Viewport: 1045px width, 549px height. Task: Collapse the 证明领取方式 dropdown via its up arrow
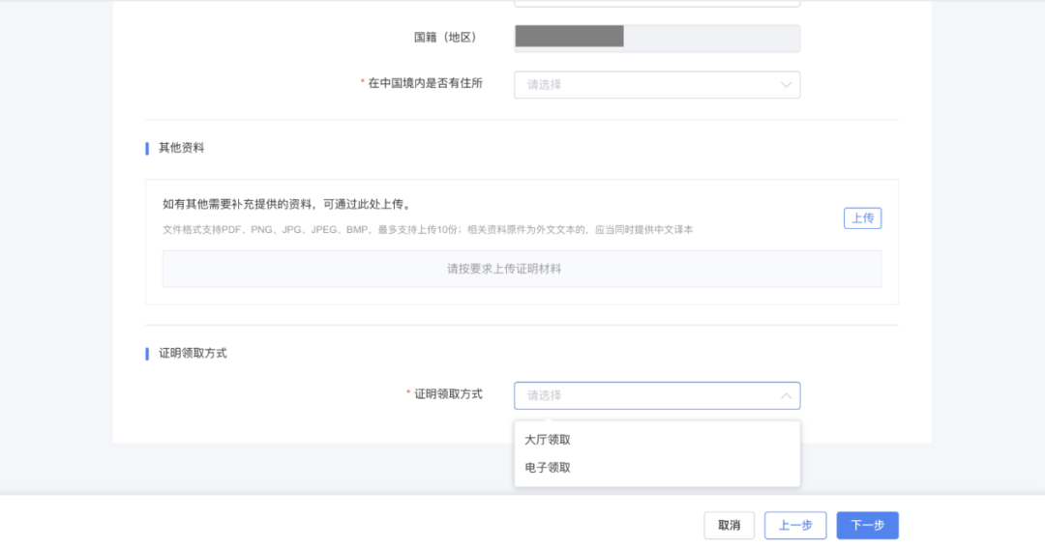[x=786, y=396]
